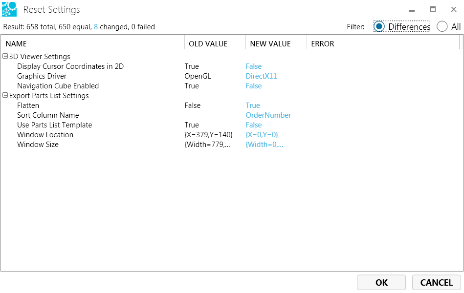Select the Differences filter radio button
The image size is (464, 293).
click(x=379, y=26)
